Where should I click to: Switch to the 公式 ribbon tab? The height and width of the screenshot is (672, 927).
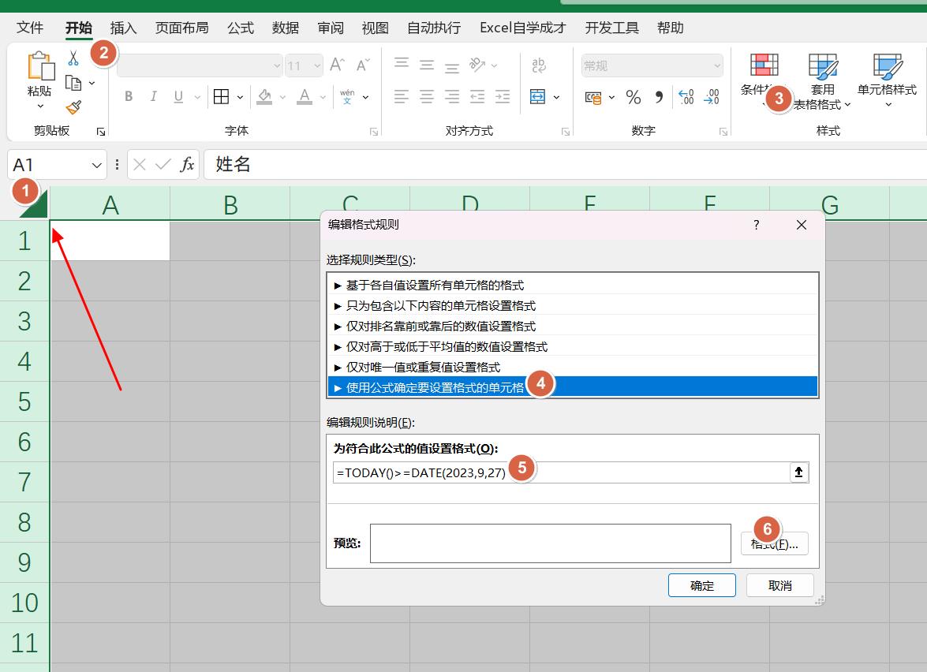click(240, 28)
